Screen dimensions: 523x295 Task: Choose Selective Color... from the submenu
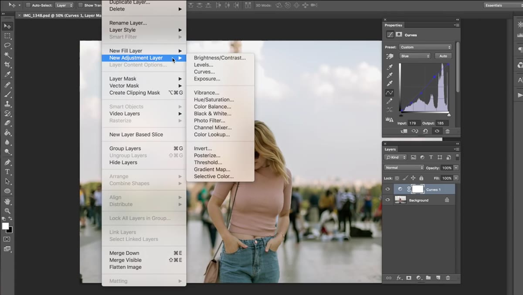point(214,176)
